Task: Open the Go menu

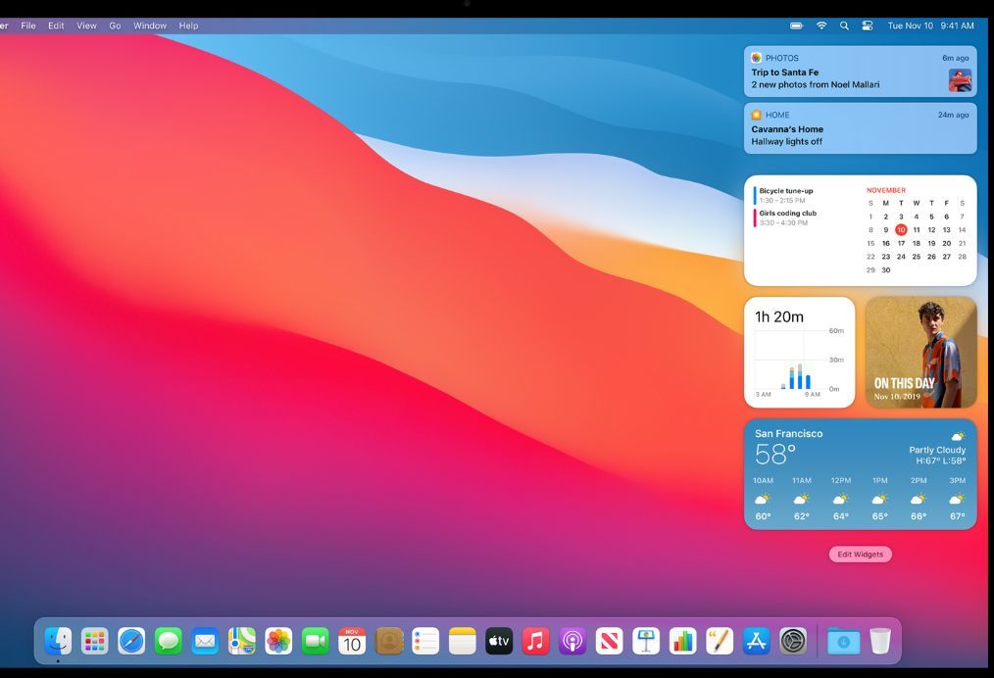Action: point(115,25)
